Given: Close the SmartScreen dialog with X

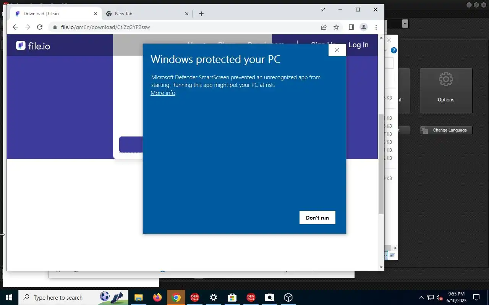Looking at the screenshot, I should pyautogui.click(x=337, y=50).
